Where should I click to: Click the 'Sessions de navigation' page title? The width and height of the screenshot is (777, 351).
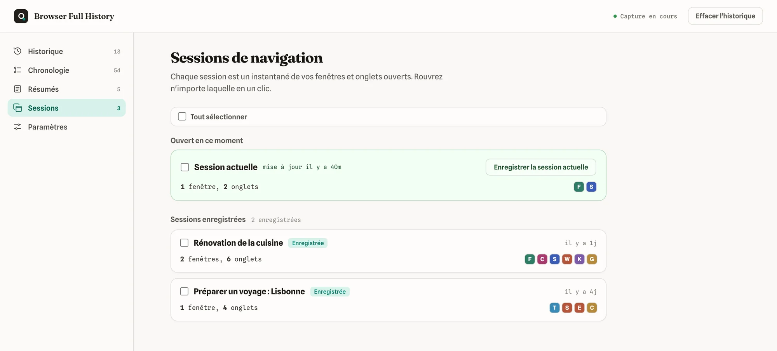coord(247,58)
